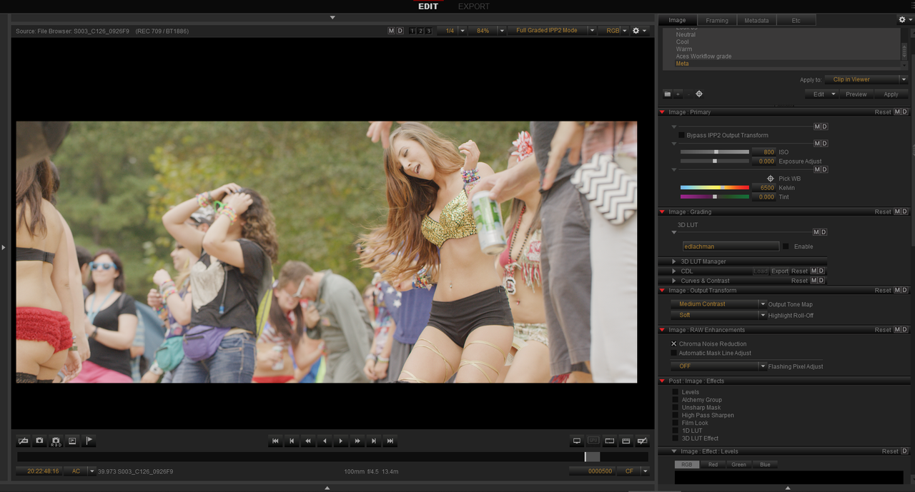Select viewer preset 3
The width and height of the screenshot is (915, 492).
[428, 31]
